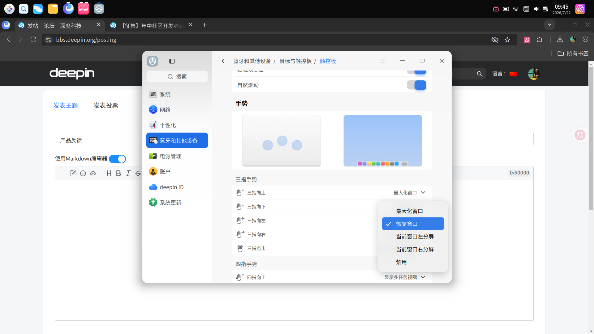
Task: Open 系统 in settings sidebar
Action: pos(177,94)
